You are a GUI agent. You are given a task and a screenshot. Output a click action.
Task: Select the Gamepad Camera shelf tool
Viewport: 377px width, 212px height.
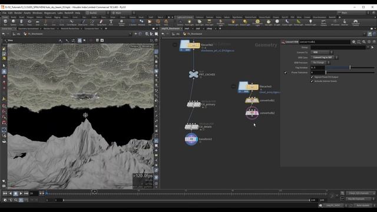click(355, 22)
